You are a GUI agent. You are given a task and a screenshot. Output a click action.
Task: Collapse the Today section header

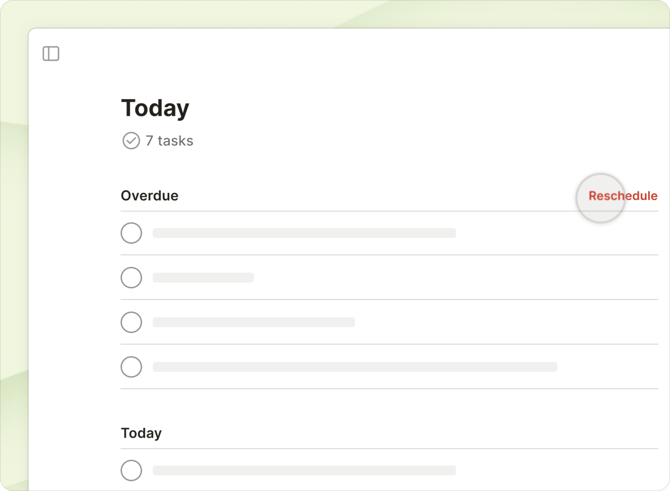tap(141, 433)
